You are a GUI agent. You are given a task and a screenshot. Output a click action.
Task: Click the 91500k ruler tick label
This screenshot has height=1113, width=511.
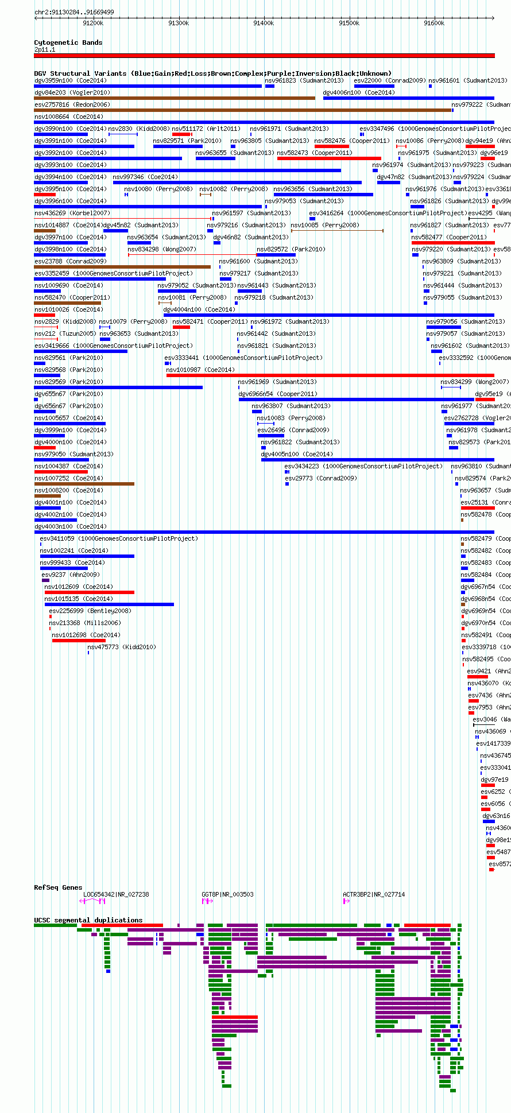point(349,23)
